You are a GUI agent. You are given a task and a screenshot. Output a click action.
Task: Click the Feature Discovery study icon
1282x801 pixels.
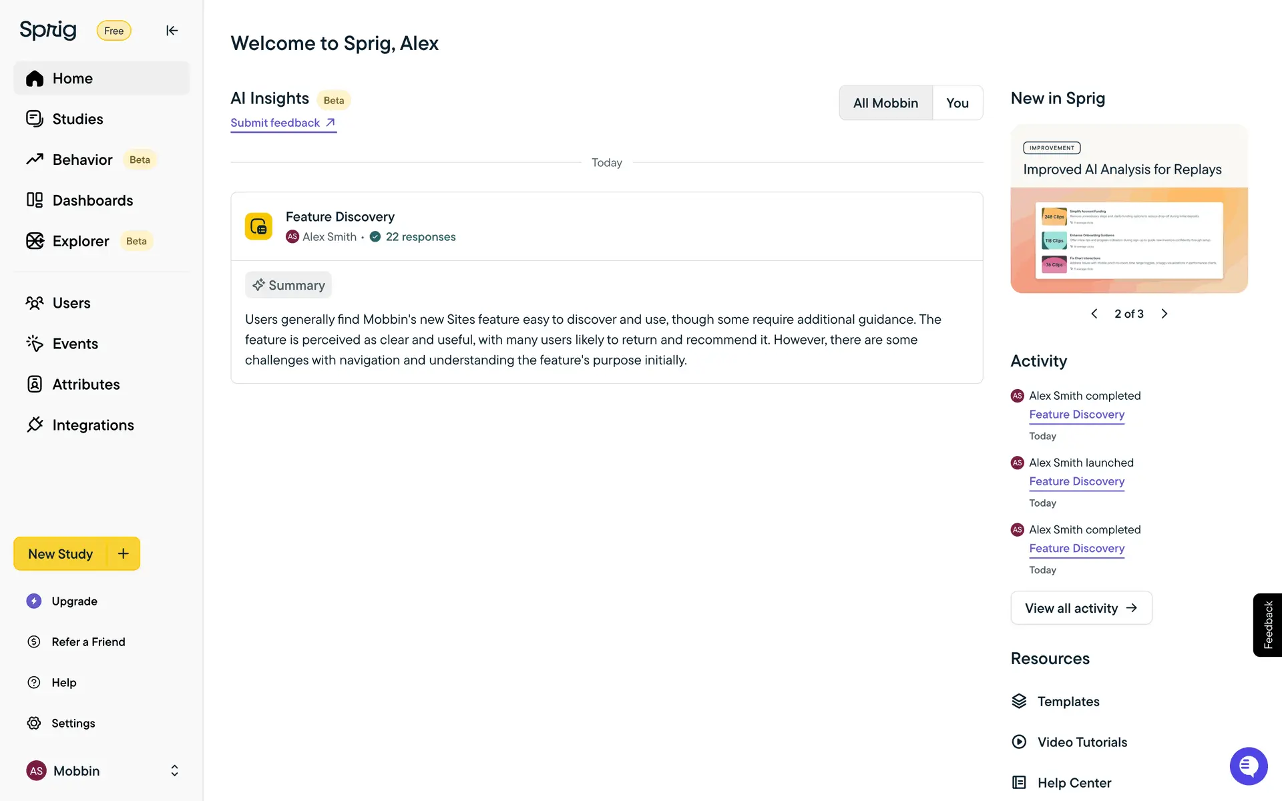[x=258, y=226]
